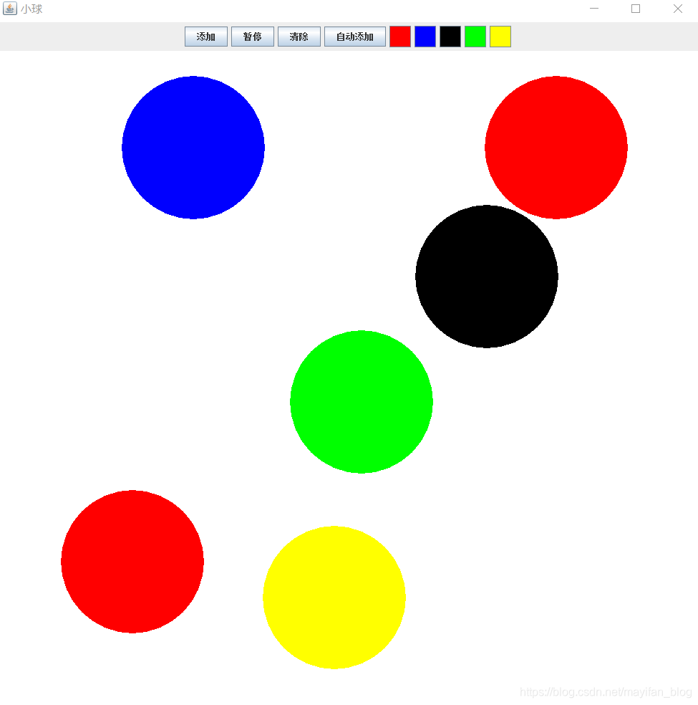This screenshot has width=698, height=705.
Task: Pause animation with the 暂停 button
Action: coord(253,37)
